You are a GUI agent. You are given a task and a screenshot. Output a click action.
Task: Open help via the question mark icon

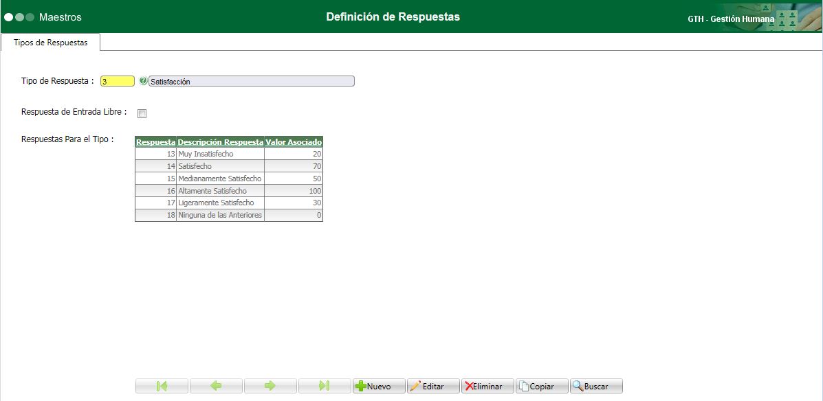point(142,80)
